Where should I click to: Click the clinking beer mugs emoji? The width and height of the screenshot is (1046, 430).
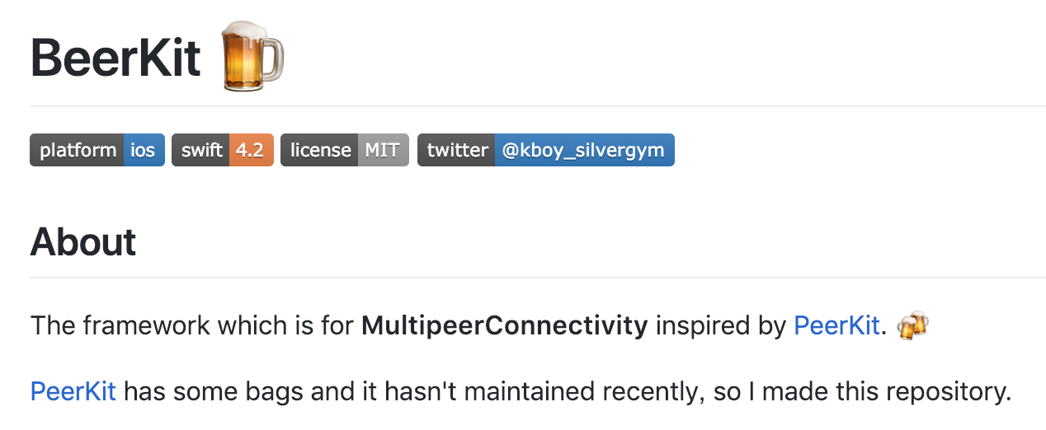click(912, 325)
